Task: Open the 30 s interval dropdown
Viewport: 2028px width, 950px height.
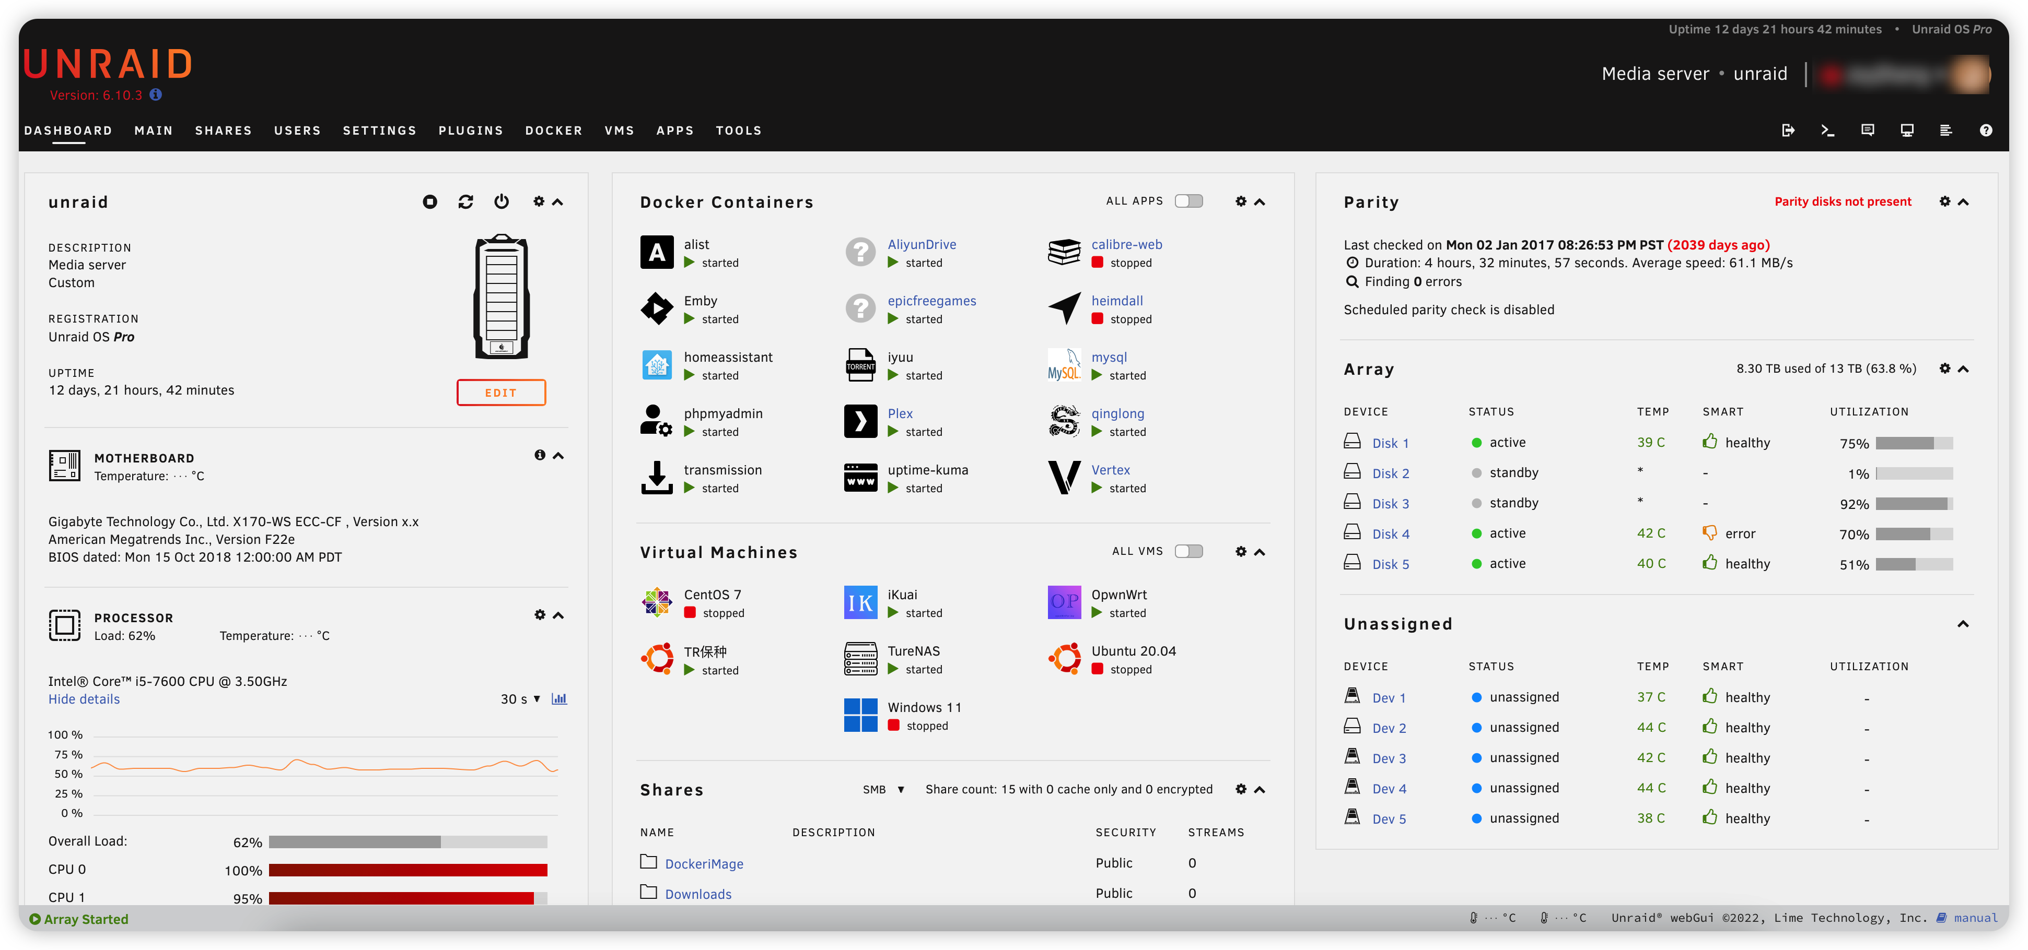Action: [521, 698]
